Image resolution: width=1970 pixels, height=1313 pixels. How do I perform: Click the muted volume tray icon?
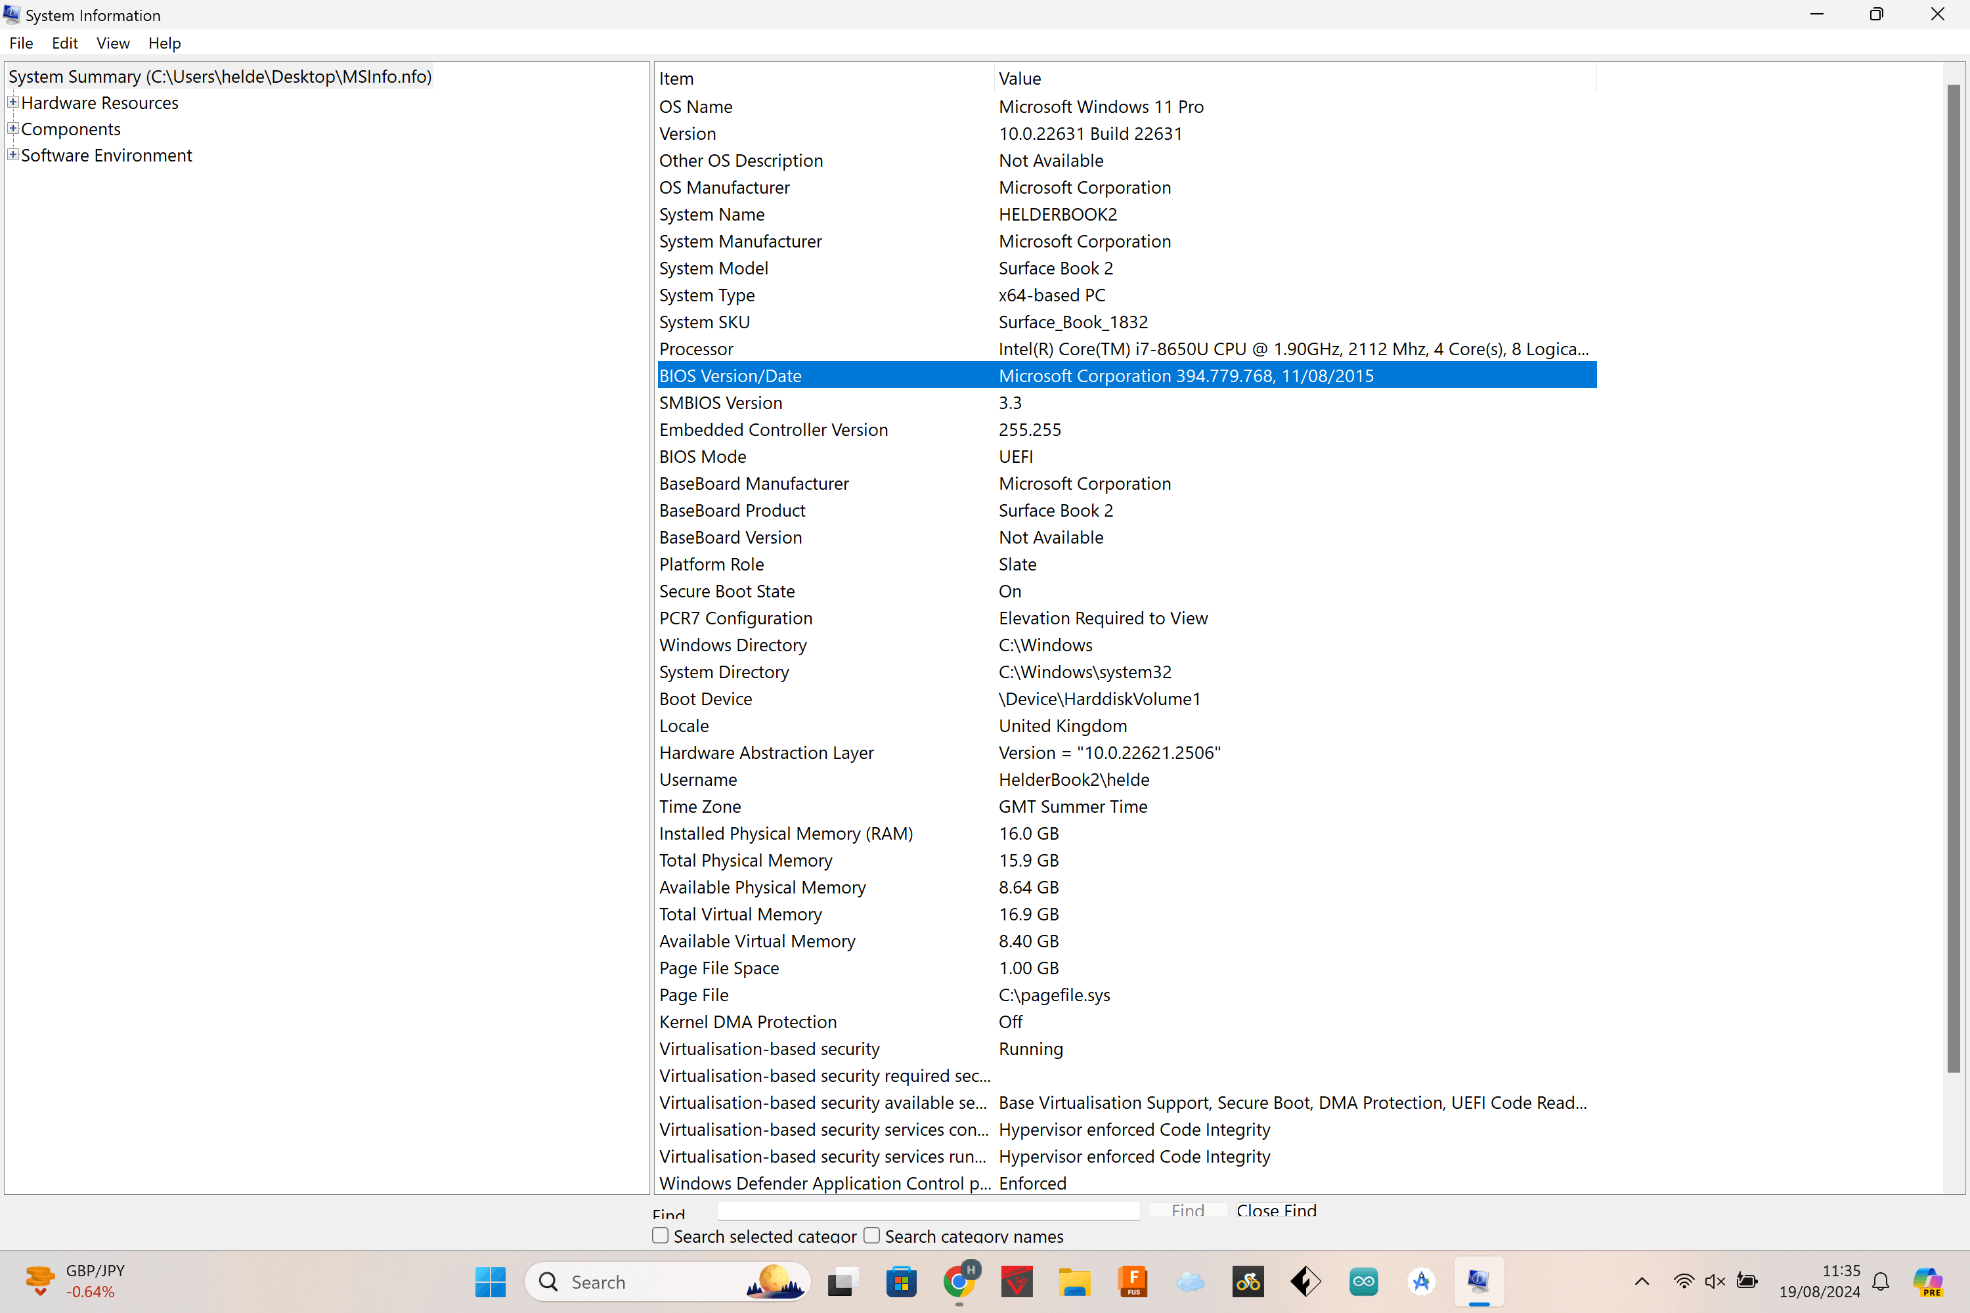point(1715,1281)
